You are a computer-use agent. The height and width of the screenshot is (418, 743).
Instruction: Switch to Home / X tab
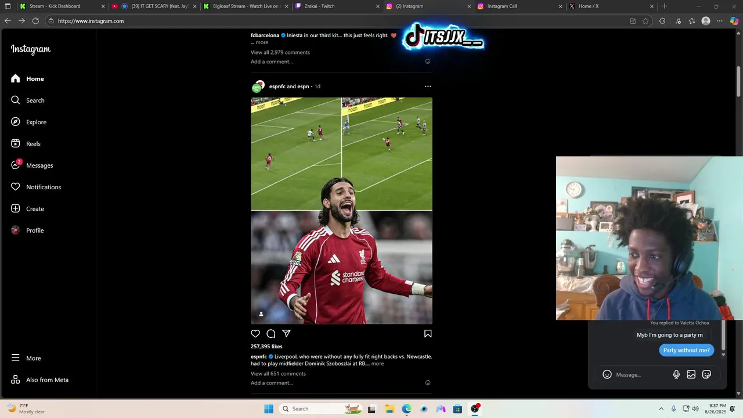612,6
